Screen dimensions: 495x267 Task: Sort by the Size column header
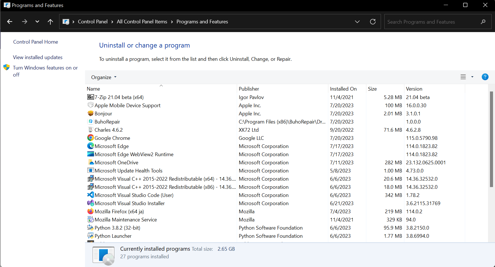385,89
